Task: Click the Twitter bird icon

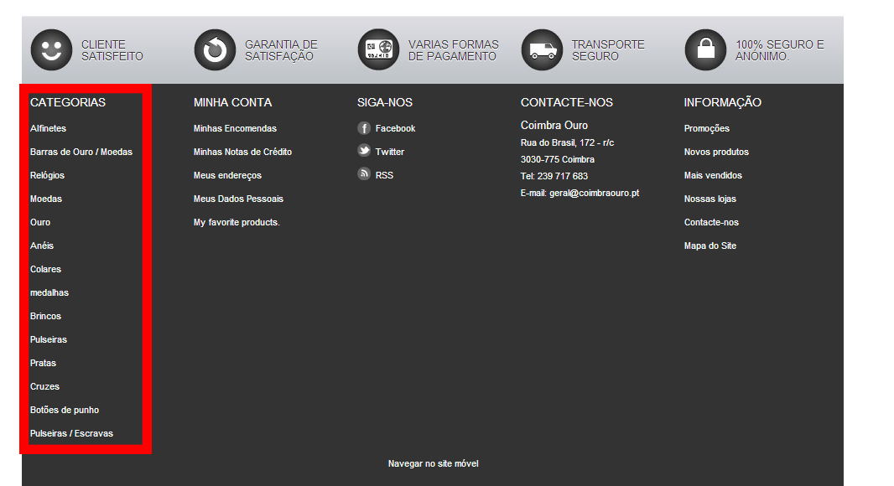Action: [x=364, y=151]
